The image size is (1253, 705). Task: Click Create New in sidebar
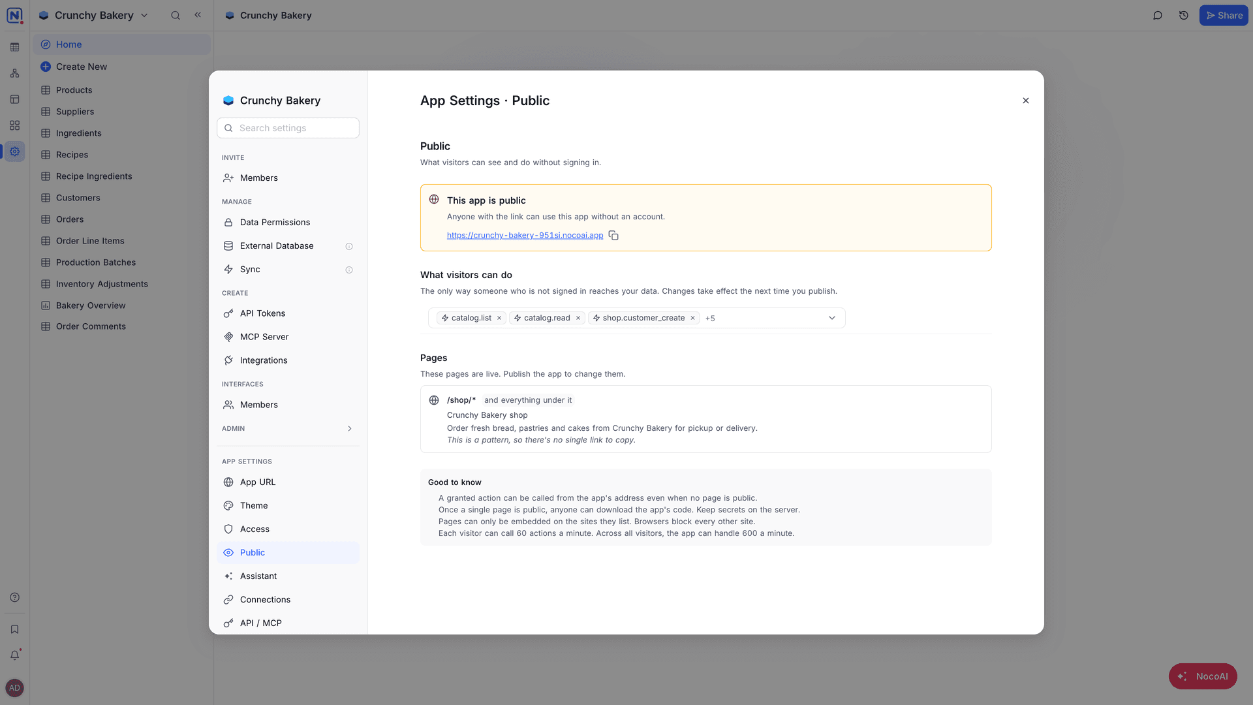(121, 67)
